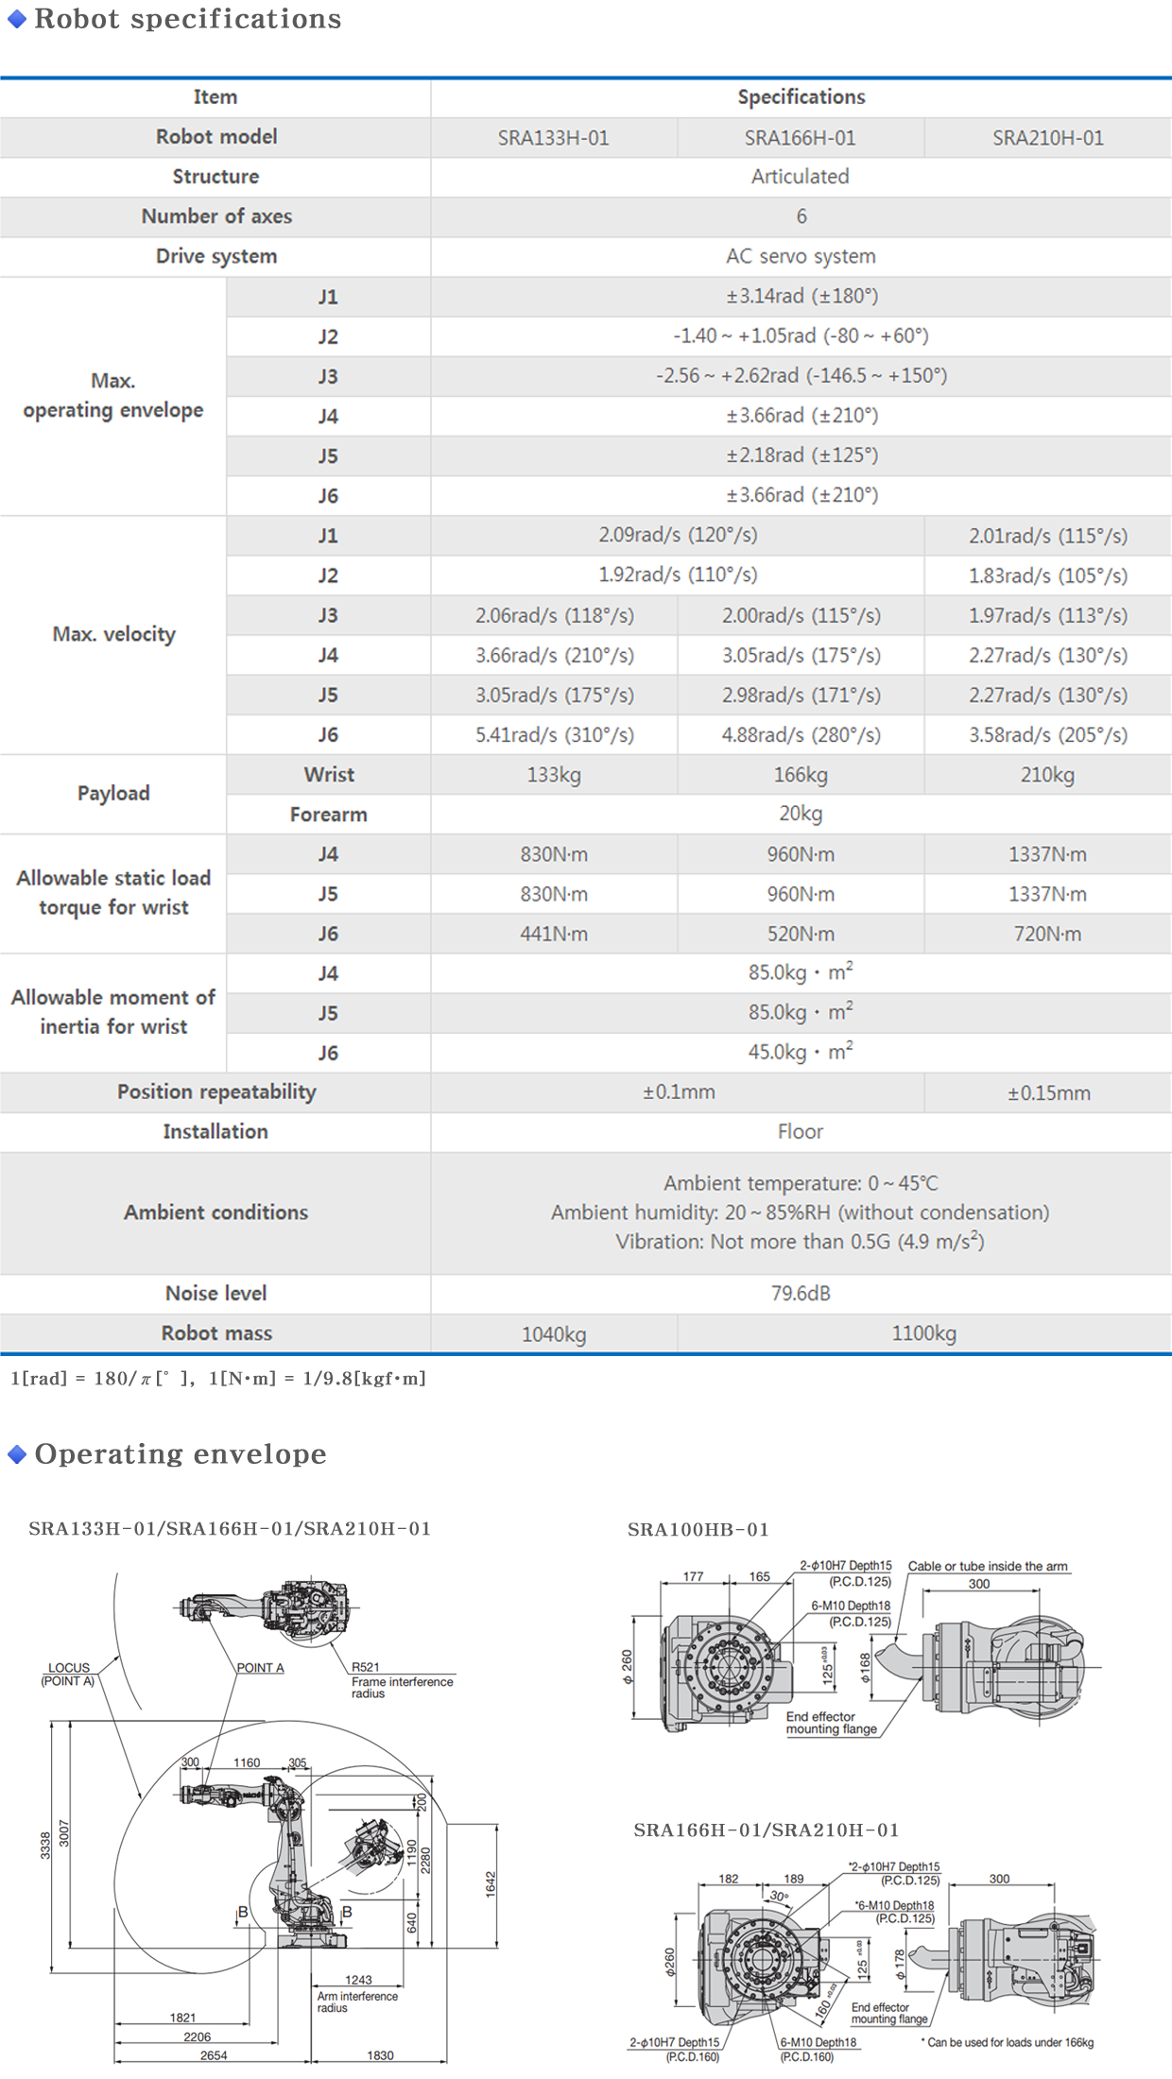This screenshot has height=2079, width=1172.
Task: Open the SRA100HB-01 flange front-view drawing
Action: pyautogui.click(x=726, y=1671)
